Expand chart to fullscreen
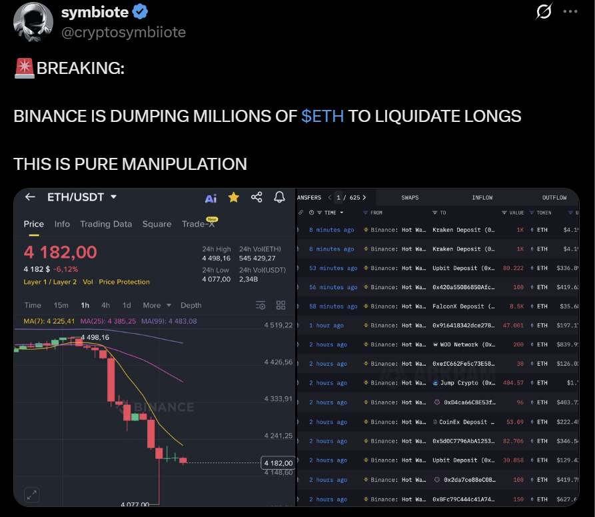This screenshot has height=517, width=595. (32, 495)
